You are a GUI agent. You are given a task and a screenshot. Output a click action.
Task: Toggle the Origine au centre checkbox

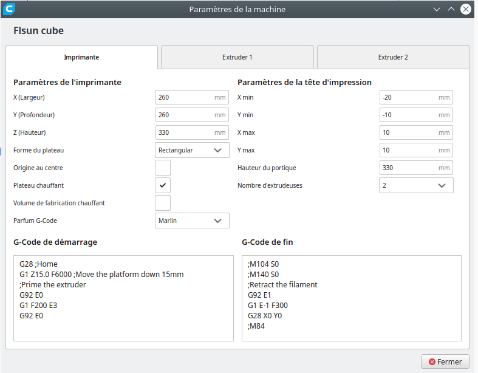[x=163, y=168]
